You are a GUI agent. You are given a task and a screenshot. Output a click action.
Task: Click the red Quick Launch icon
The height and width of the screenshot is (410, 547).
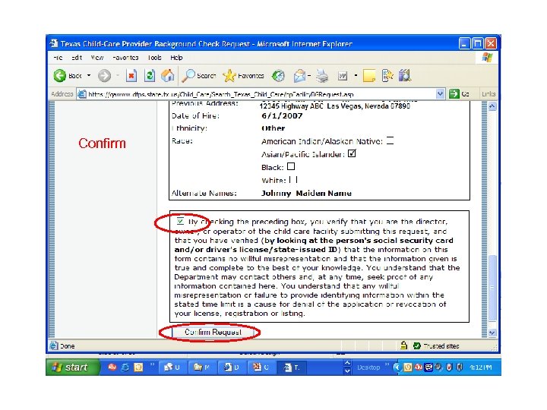(x=112, y=367)
